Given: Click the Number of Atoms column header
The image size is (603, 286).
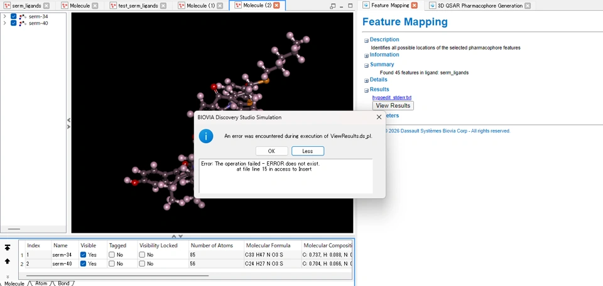Looking at the screenshot, I should [x=215, y=245].
